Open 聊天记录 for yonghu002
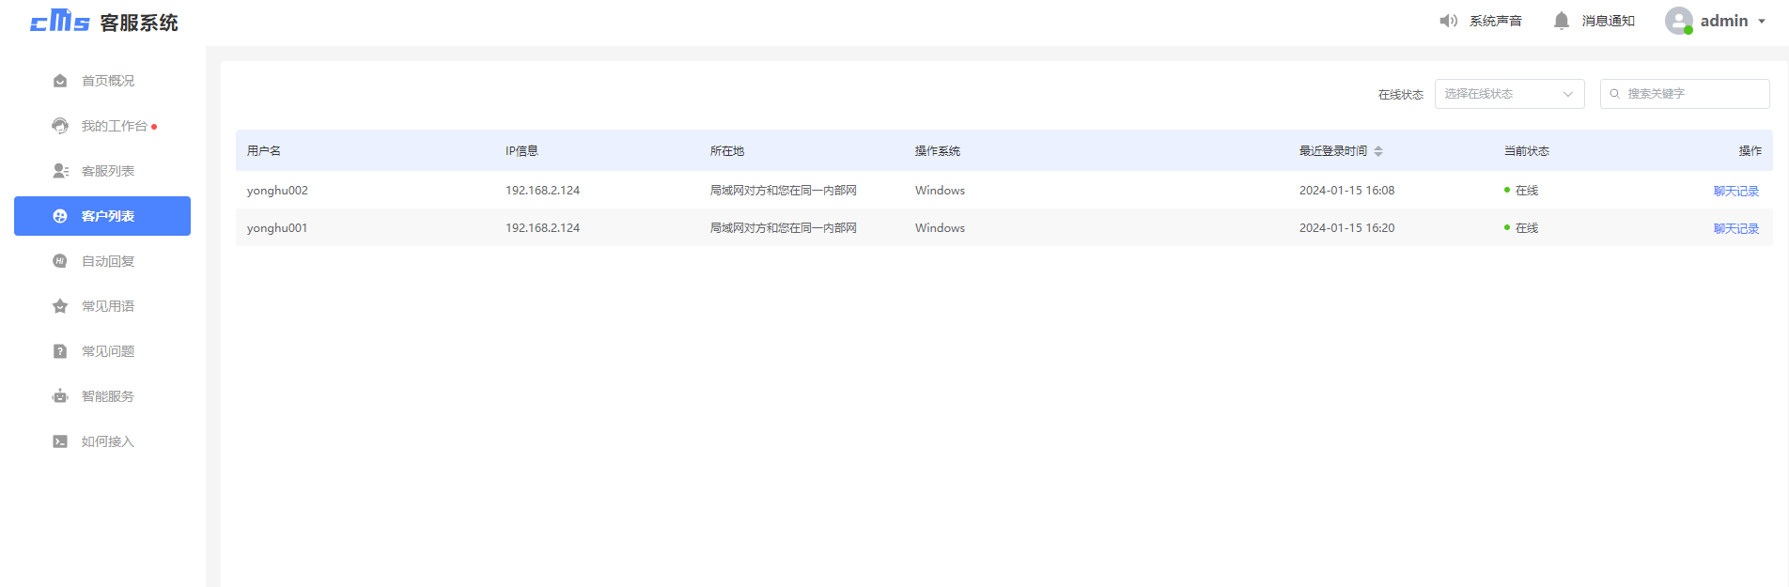Screen dimensions: 1789x587 pyautogui.click(x=1736, y=191)
